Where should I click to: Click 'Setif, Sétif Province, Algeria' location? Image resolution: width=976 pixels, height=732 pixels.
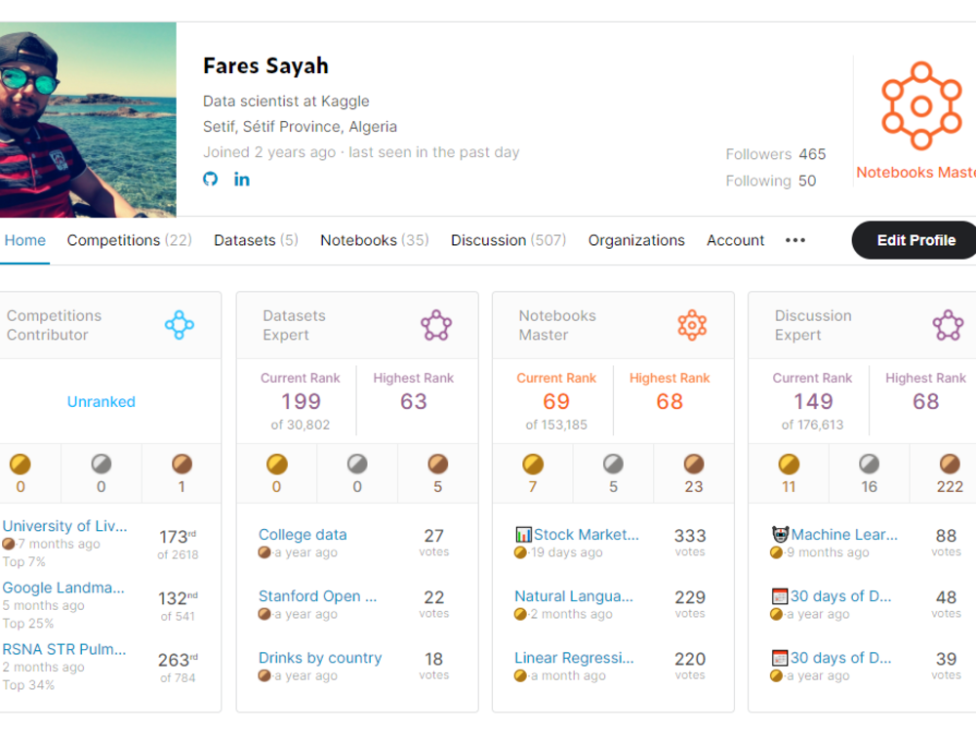coord(300,127)
